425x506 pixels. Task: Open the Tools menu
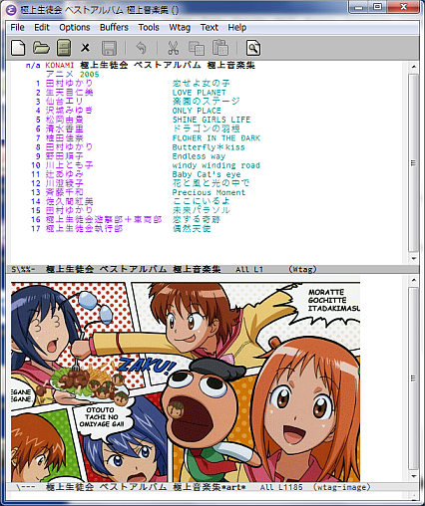click(x=149, y=27)
